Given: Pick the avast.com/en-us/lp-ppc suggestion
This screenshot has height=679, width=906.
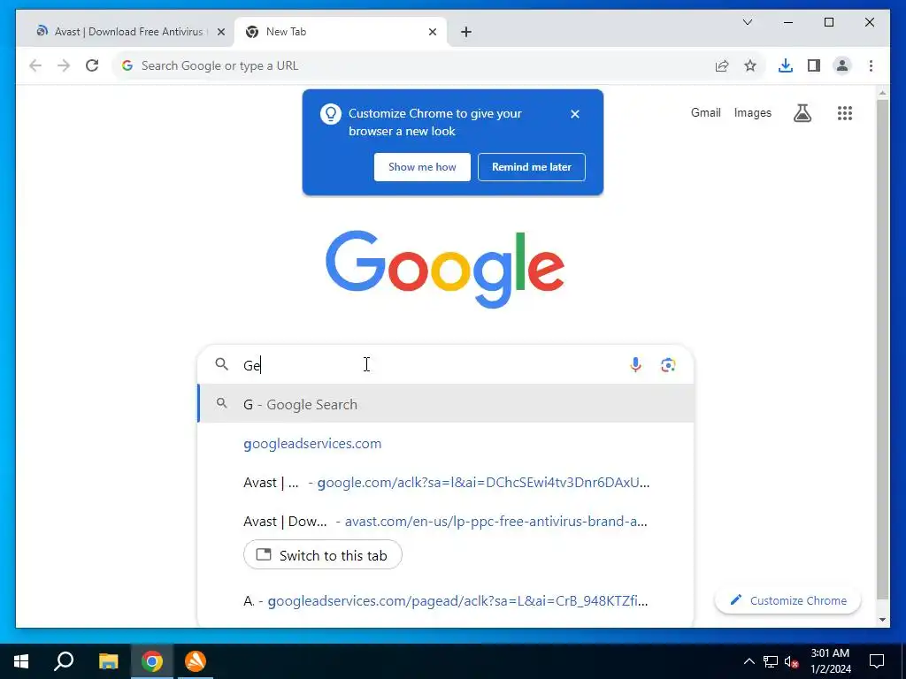Looking at the screenshot, I should [x=446, y=522].
